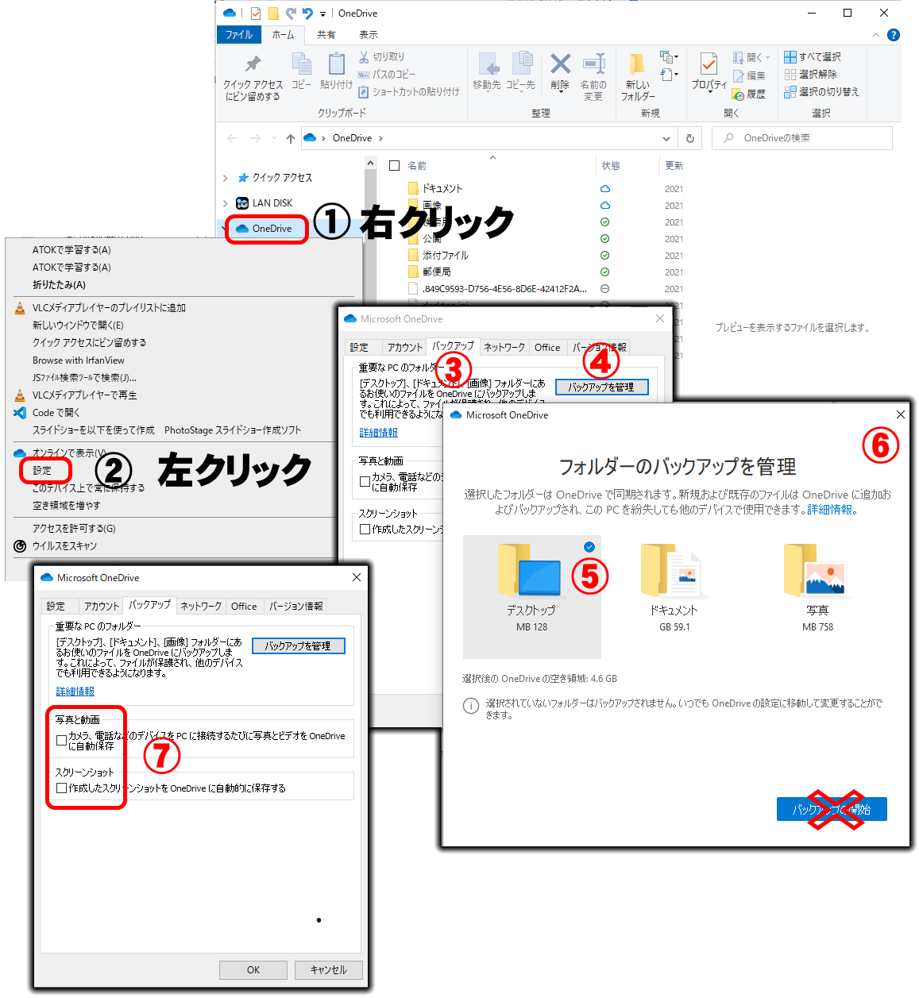919x998 pixels.
Task: Switch to the 共有 ribbon tab
Action: coord(326,35)
